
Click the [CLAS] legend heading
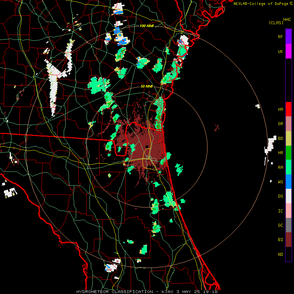(x=276, y=23)
